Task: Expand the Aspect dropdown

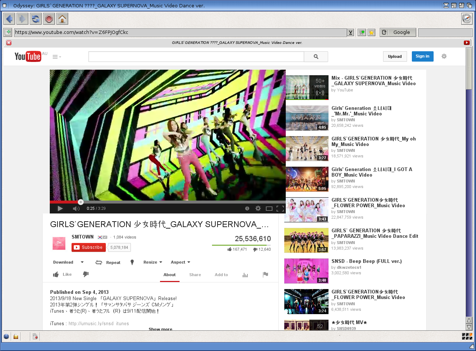Action: pyautogui.click(x=180, y=262)
